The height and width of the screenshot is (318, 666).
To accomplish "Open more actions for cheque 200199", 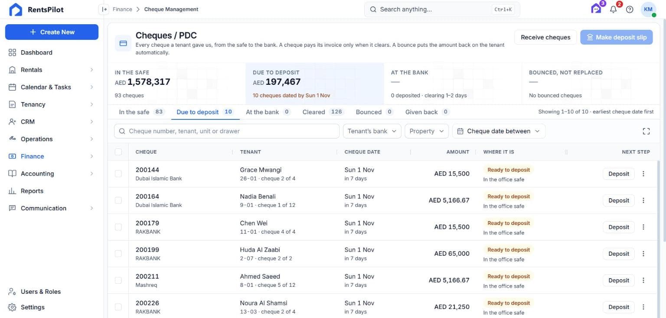I will [x=643, y=254].
